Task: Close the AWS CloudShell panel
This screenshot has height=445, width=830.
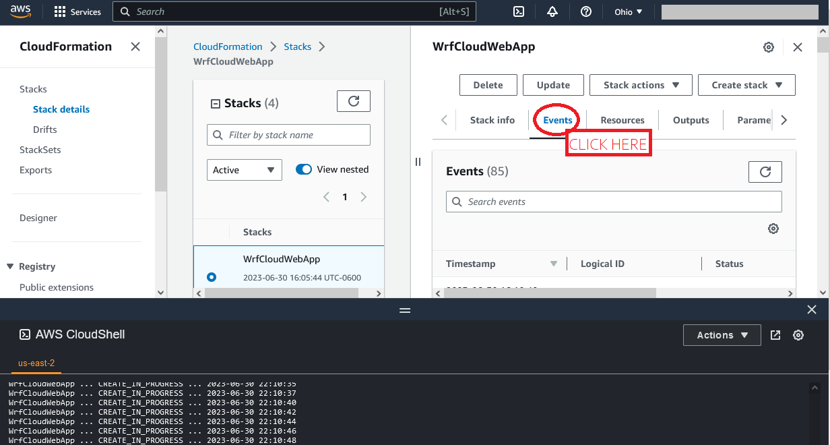Action: [x=812, y=309]
